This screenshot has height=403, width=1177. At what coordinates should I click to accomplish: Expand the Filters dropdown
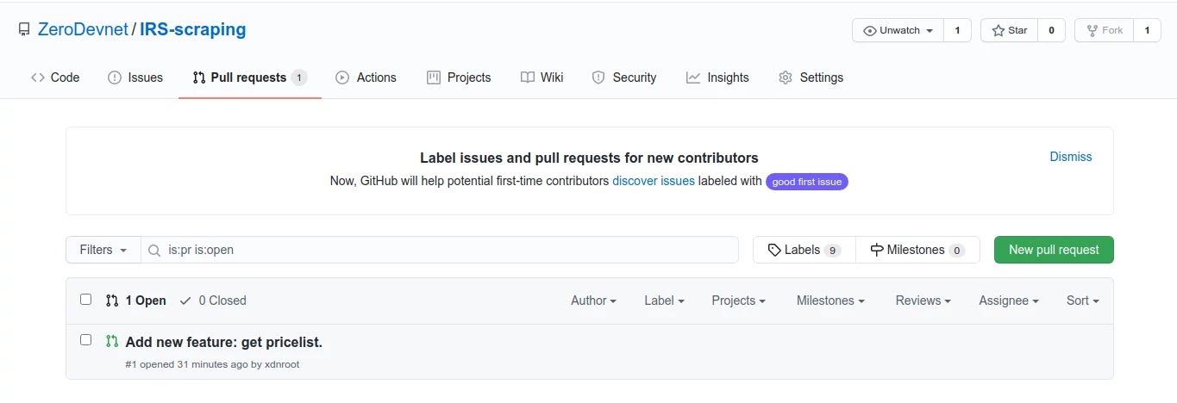[103, 250]
